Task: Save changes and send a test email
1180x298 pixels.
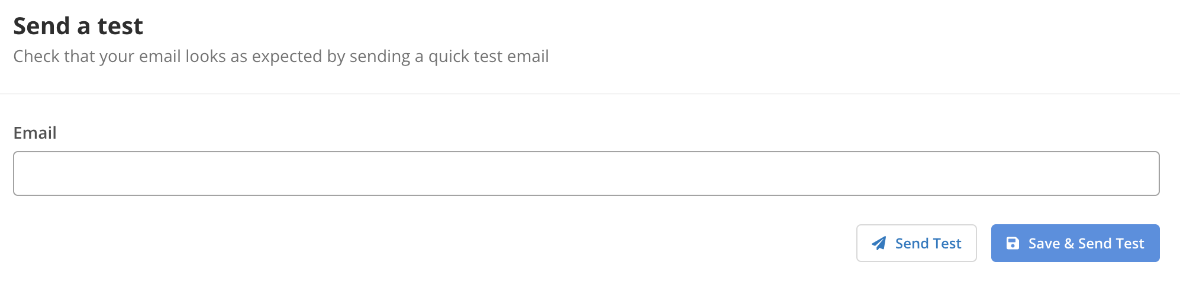Action: coord(1075,243)
